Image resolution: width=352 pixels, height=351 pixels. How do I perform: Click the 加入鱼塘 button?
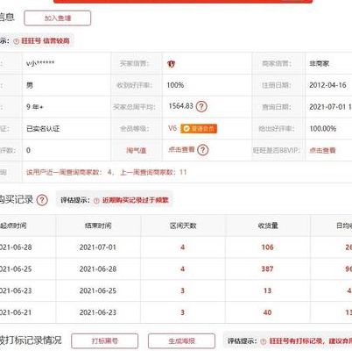coord(58,18)
